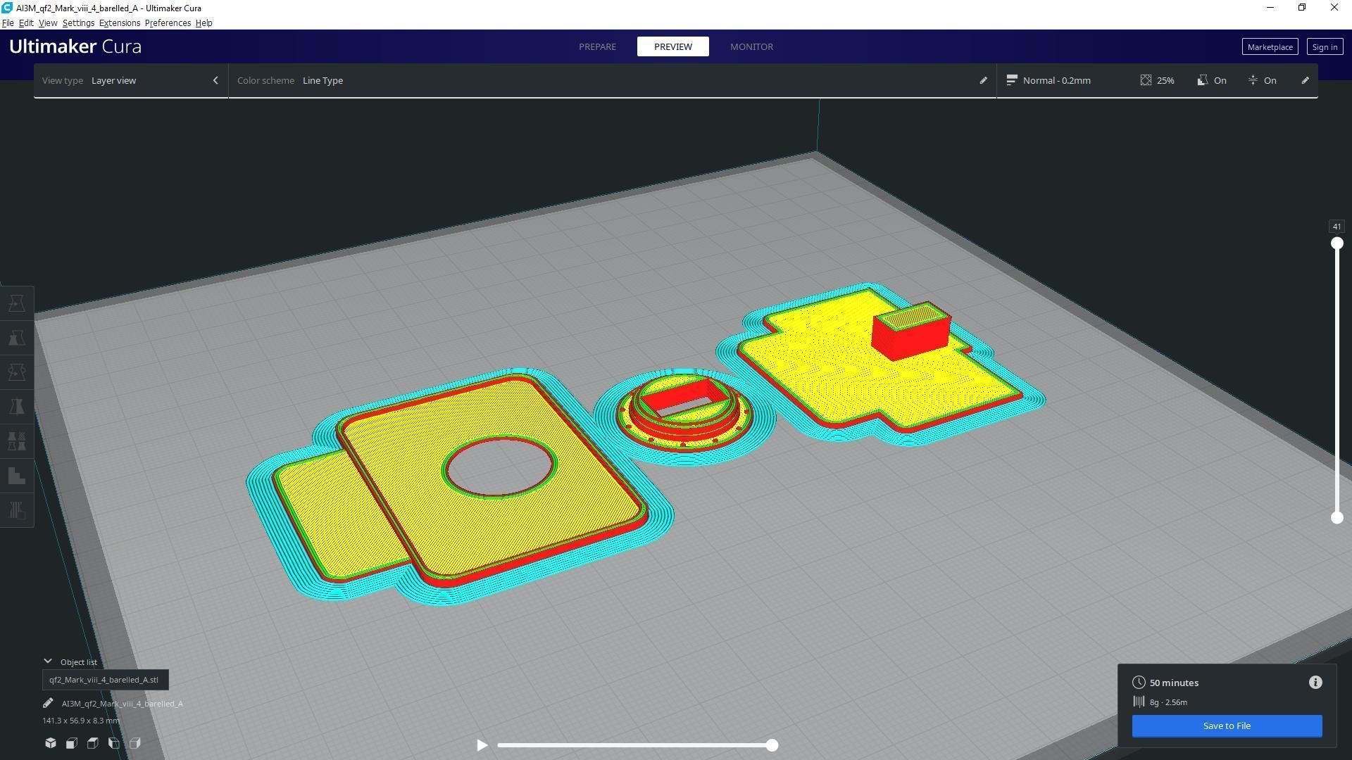
Task: Toggle adhesion setting showing On
Action: (x=1262, y=80)
